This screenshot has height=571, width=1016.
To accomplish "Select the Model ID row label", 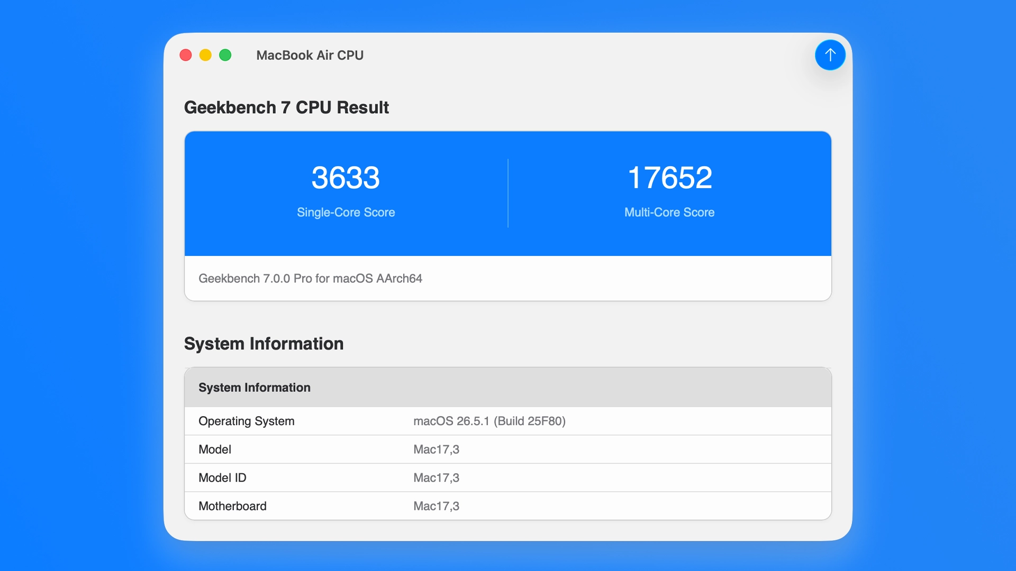I will (x=222, y=477).
